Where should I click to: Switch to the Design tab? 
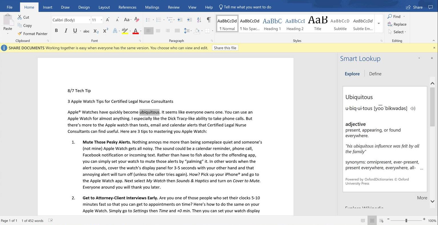84,7
